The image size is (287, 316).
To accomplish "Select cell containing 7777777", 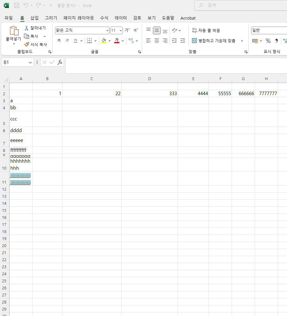I will (x=266, y=94).
